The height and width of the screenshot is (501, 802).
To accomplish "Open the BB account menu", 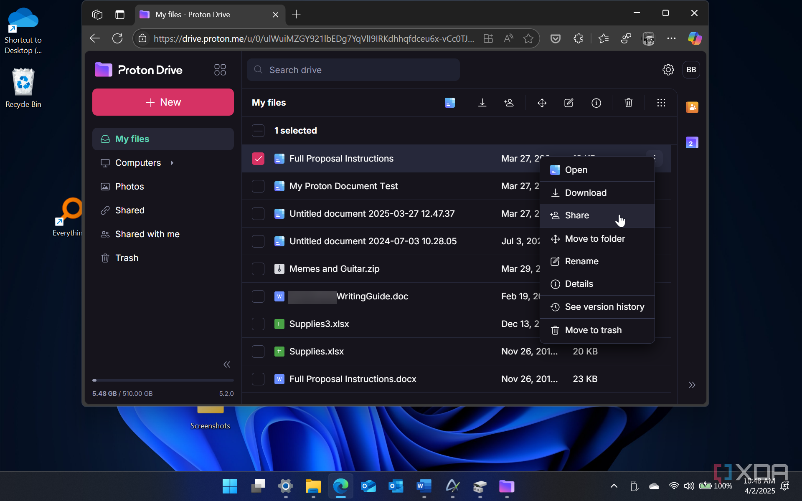I will coord(691,70).
